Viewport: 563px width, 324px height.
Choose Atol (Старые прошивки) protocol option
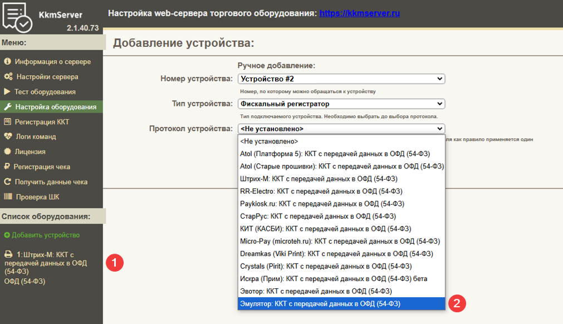click(341, 166)
